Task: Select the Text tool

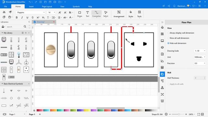Action: pos(87,14)
